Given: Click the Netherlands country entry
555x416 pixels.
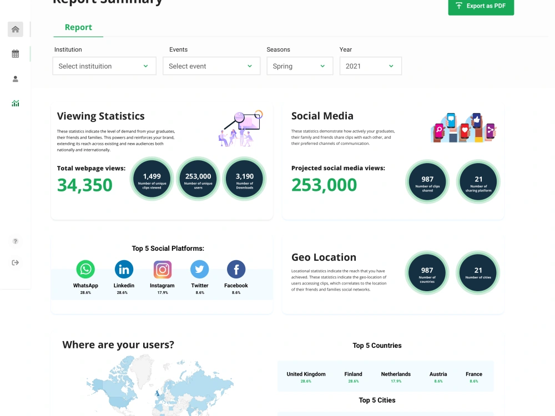Looking at the screenshot, I should [x=396, y=377].
